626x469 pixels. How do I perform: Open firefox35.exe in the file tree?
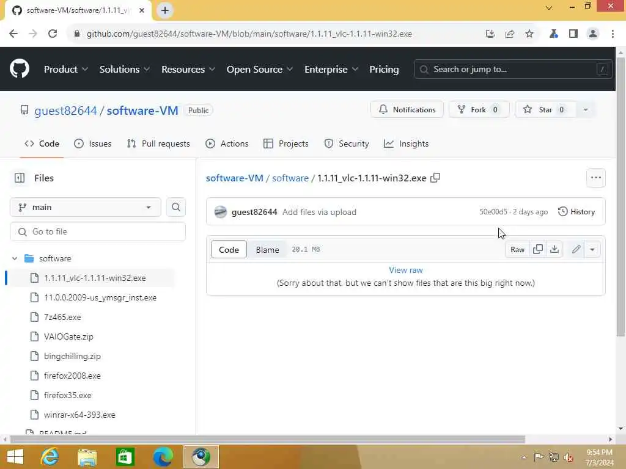pyautogui.click(x=67, y=395)
